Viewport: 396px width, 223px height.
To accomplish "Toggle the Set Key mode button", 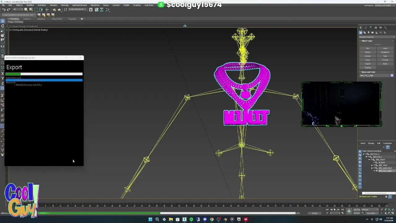I will (x=357, y=213).
